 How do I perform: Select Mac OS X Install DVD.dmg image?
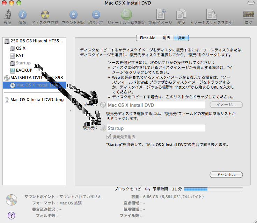[35, 99]
